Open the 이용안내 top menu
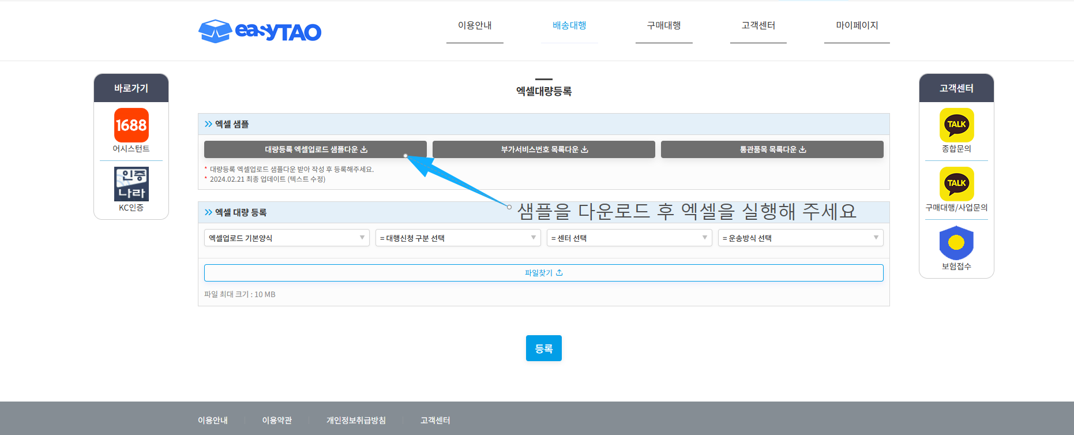The height and width of the screenshot is (435, 1074). coord(475,25)
